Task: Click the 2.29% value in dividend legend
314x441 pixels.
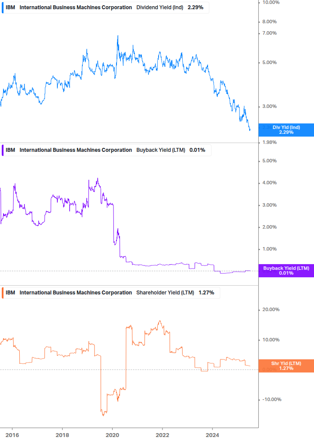Action: pyautogui.click(x=196, y=7)
